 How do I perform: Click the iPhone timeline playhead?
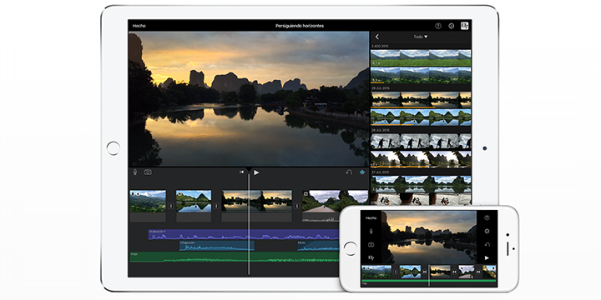click(x=428, y=275)
